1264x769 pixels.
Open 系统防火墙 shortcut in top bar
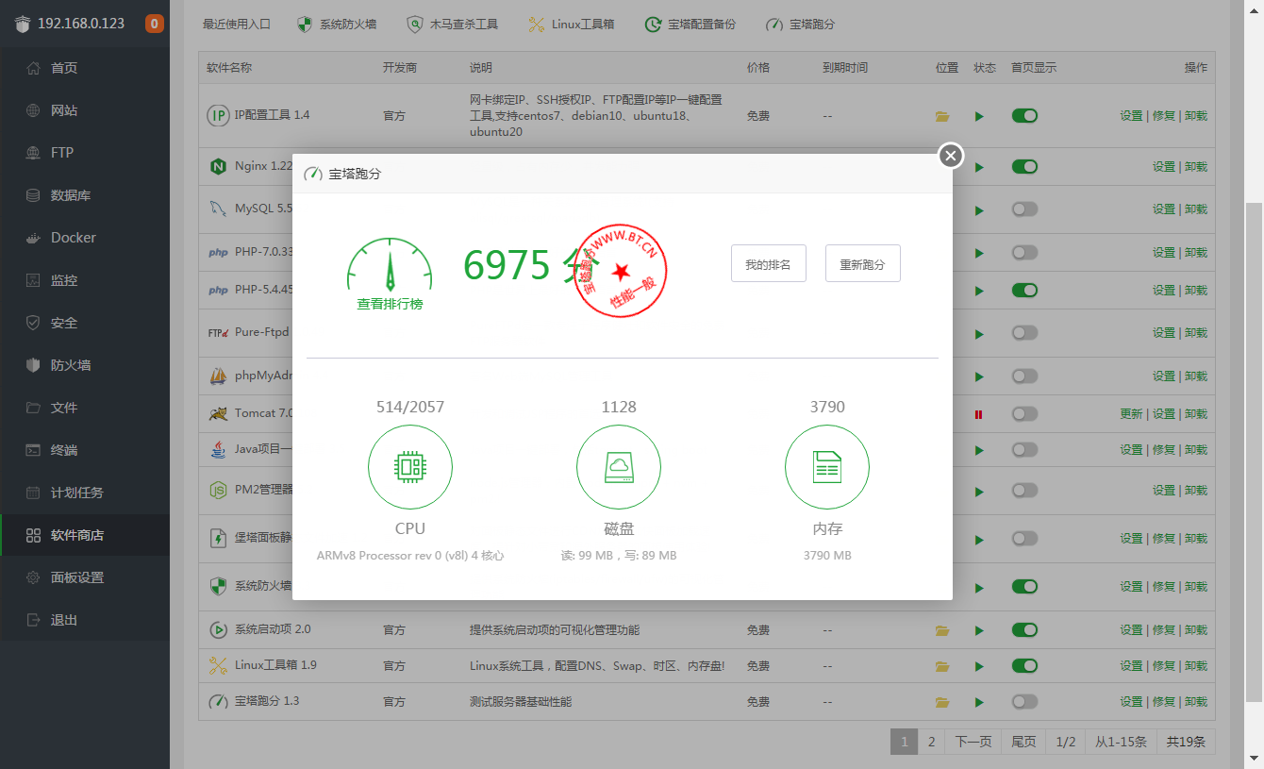click(337, 25)
